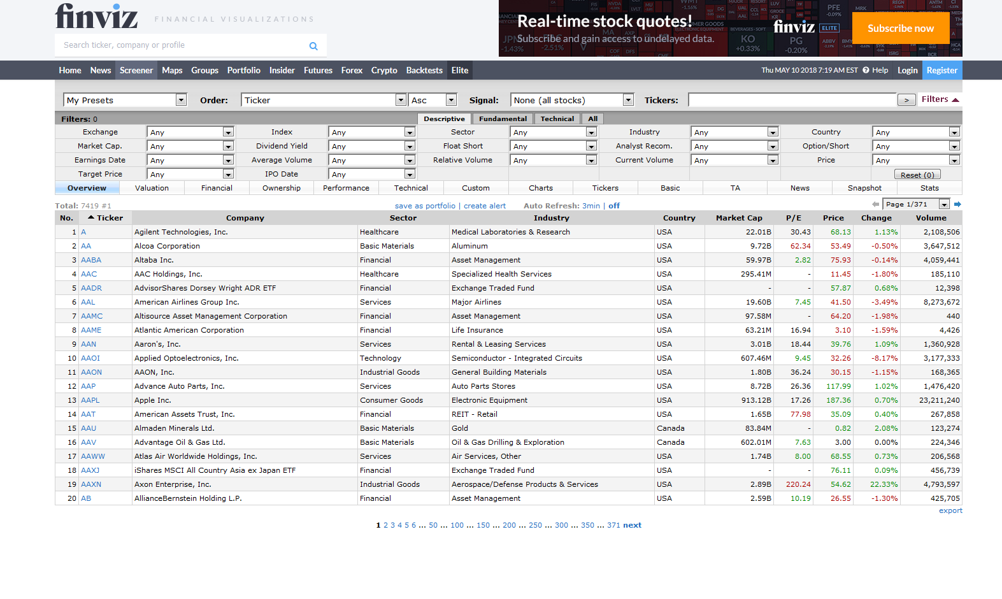Click the search magnifier icon
Image resolution: width=1002 pixels, height=599 pixels.
point(313,46)
